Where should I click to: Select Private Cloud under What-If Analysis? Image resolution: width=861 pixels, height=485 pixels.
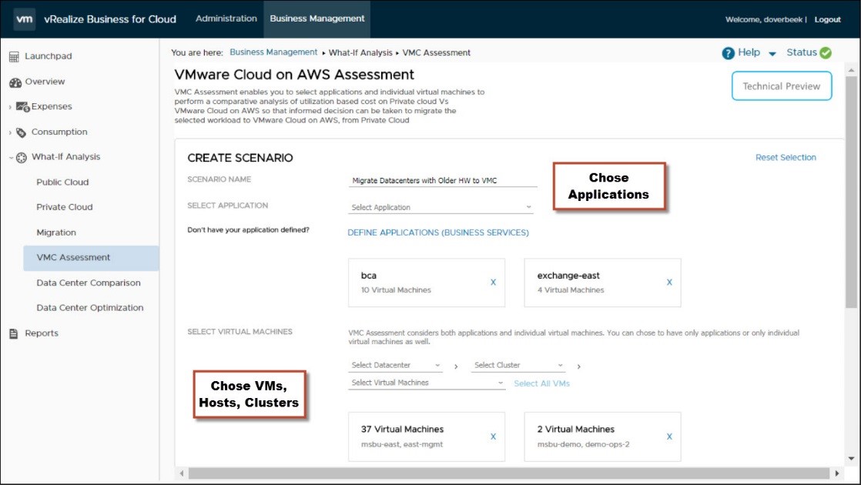(65, 207)
